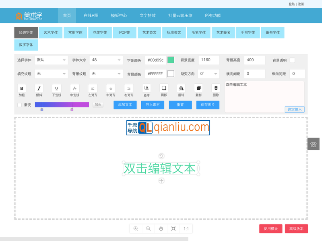The image size is (322, 241).
Task: Switch text to vertical with the 竖排 icon
Action: coord(147,89)
